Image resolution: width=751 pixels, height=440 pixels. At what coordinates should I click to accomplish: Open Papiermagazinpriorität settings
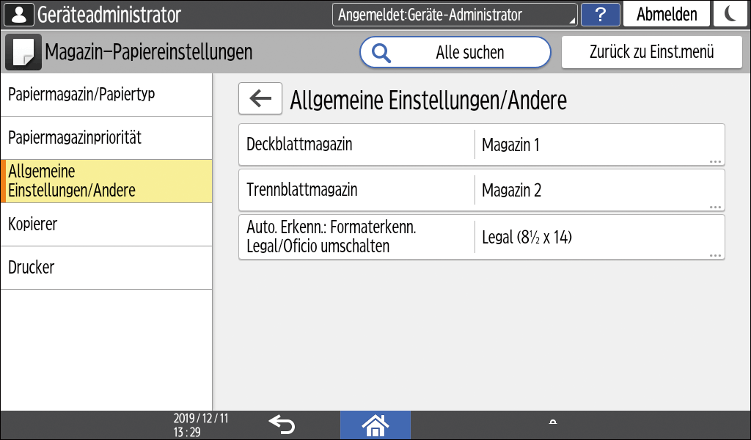(x=106, y=138)
